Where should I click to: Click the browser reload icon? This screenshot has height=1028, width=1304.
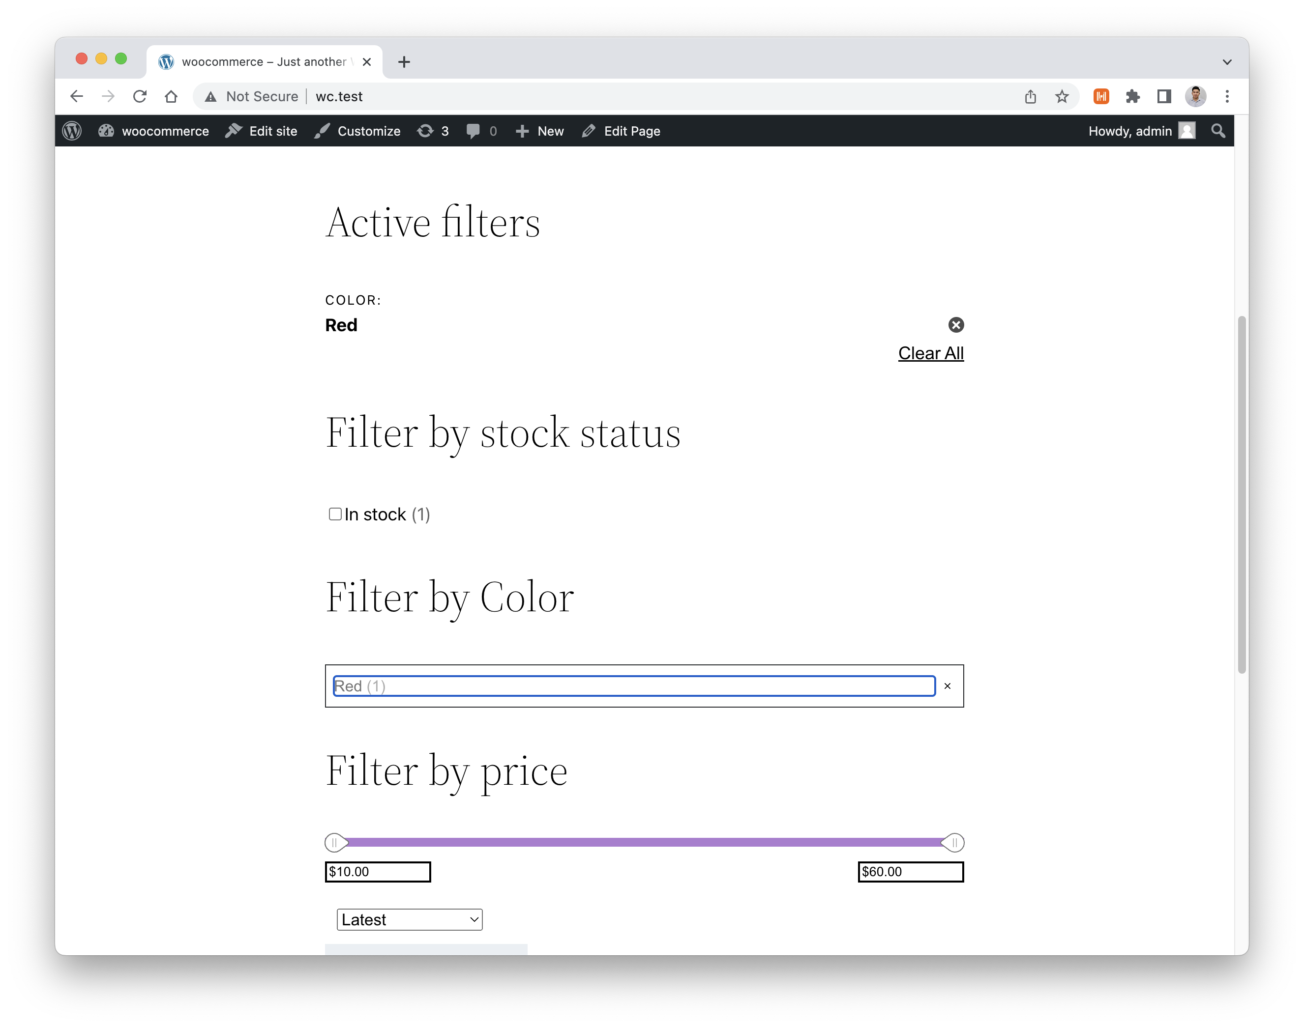140,96
